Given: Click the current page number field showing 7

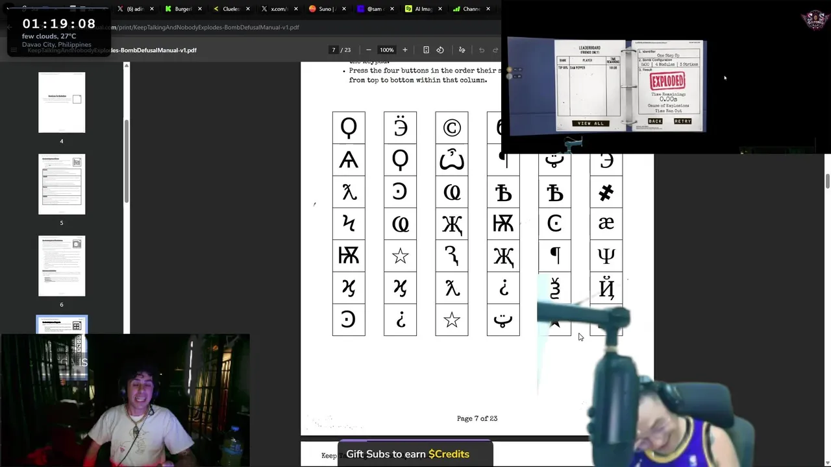Looking at the screenshot, I should (x=334, y=50).
